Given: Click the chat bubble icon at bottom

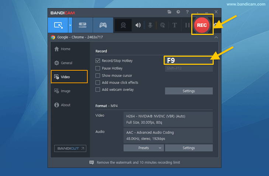Looking at the screenshot, I should [92, 162].
